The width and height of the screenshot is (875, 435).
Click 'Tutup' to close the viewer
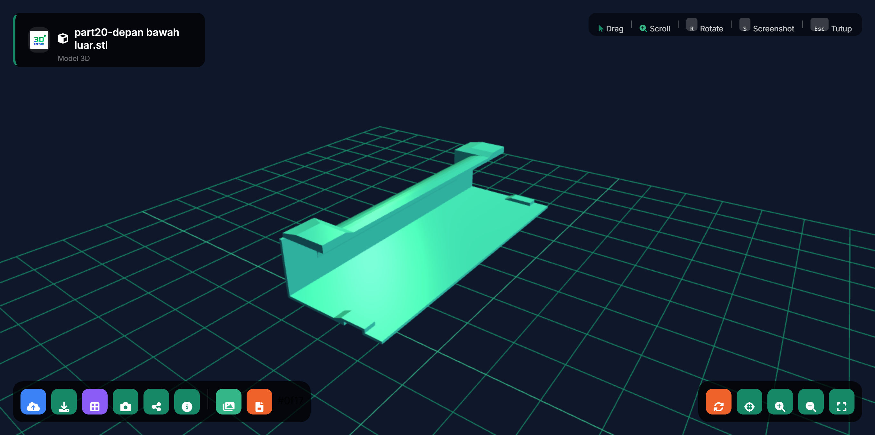pyautogui.click(x=841, y=29)
